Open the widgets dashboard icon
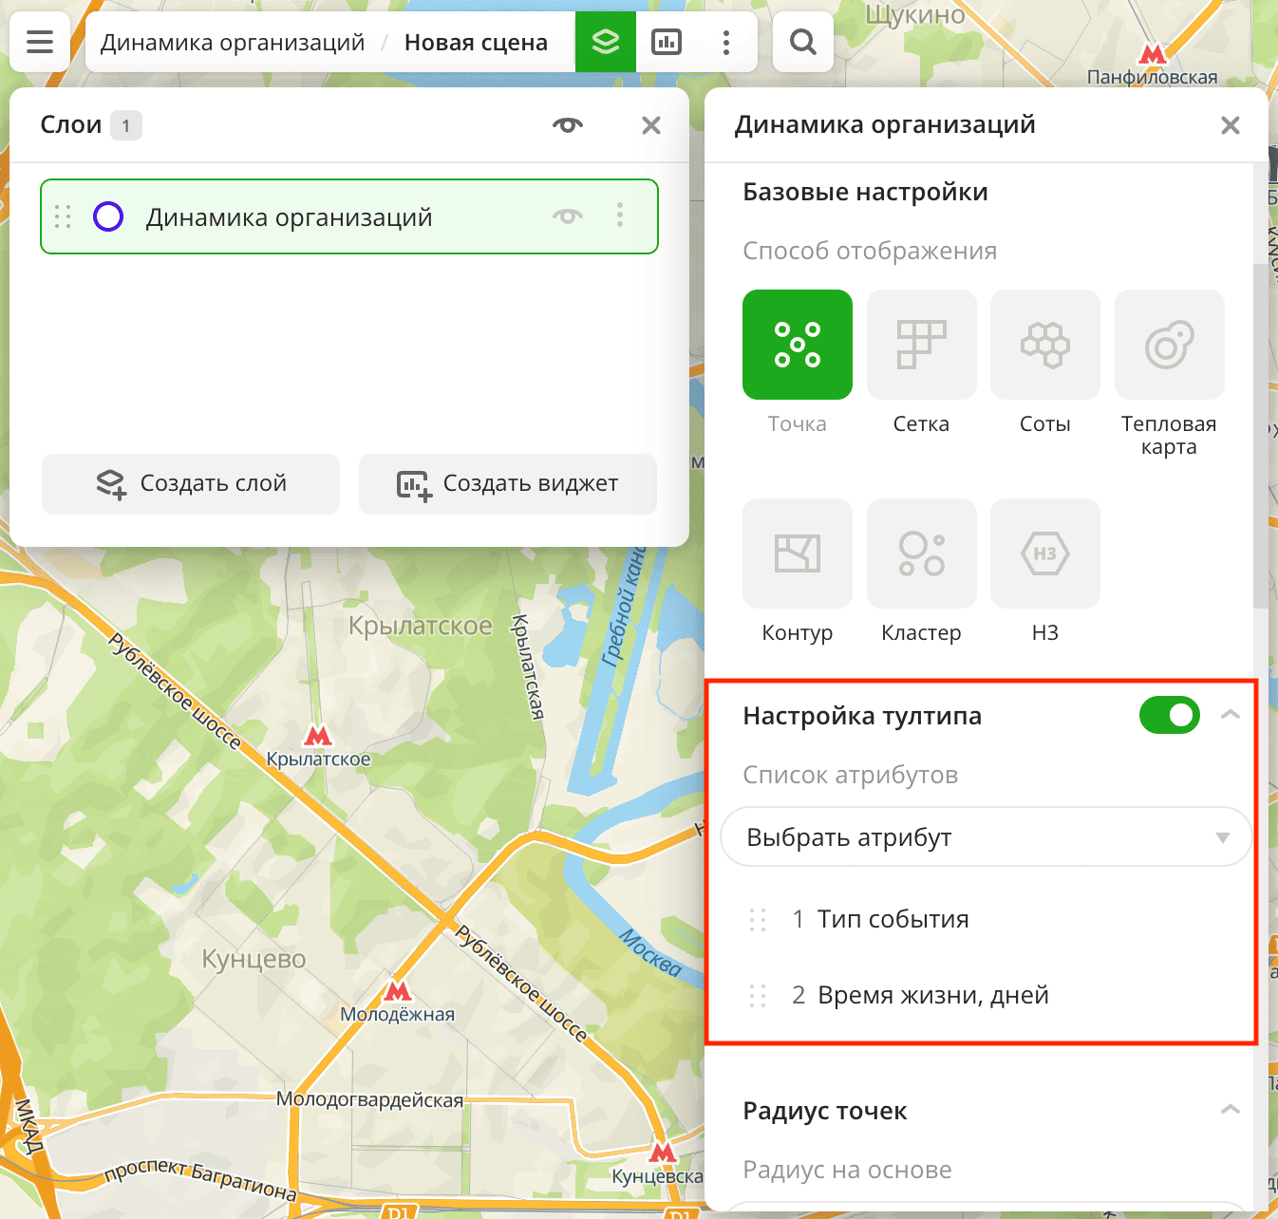1278x1219 pixels. (666, 42)
